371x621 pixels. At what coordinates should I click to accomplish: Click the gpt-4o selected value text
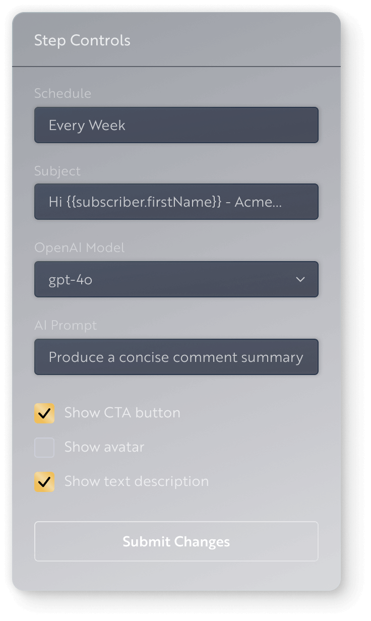pos(70,280)
